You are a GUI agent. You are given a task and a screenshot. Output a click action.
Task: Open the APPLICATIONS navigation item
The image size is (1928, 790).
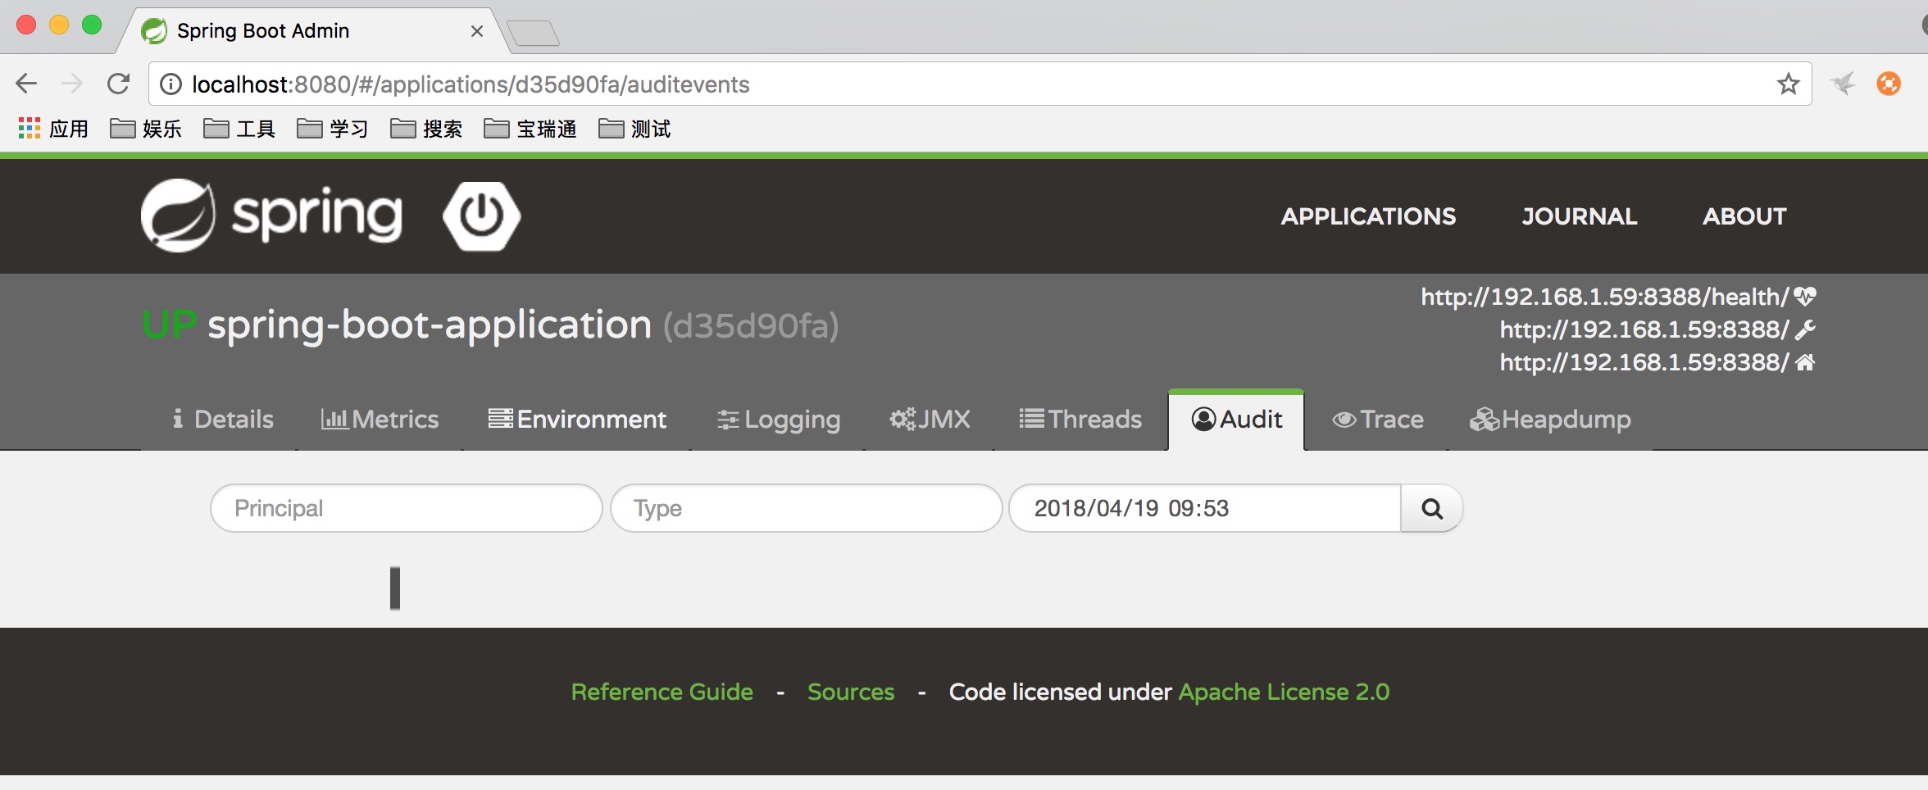tap(1369, 216)
